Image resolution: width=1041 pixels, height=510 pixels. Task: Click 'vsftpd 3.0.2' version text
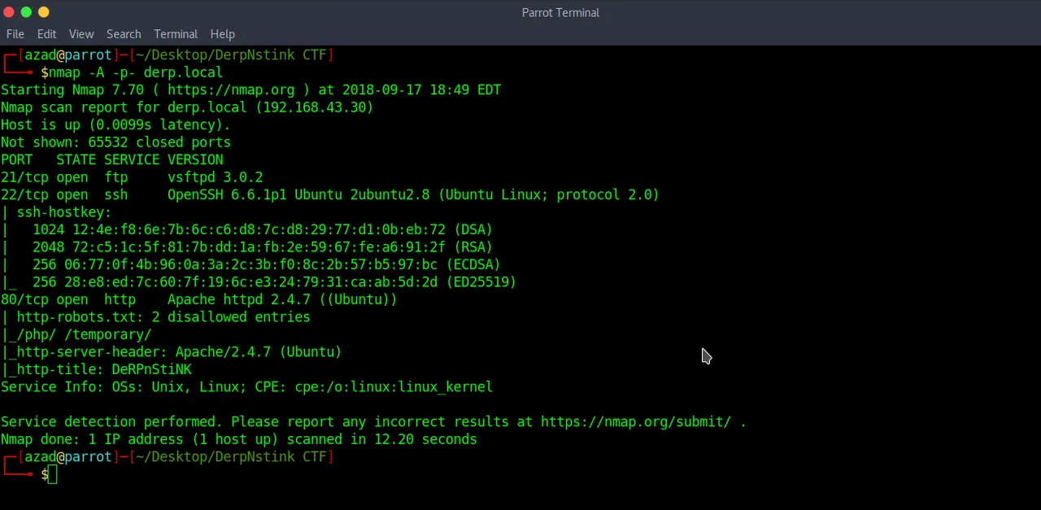[x=216, y=177]
